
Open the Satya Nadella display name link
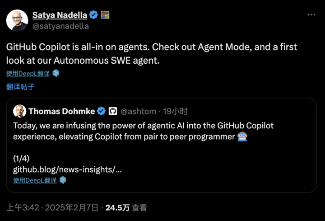(x=60, y=15)
